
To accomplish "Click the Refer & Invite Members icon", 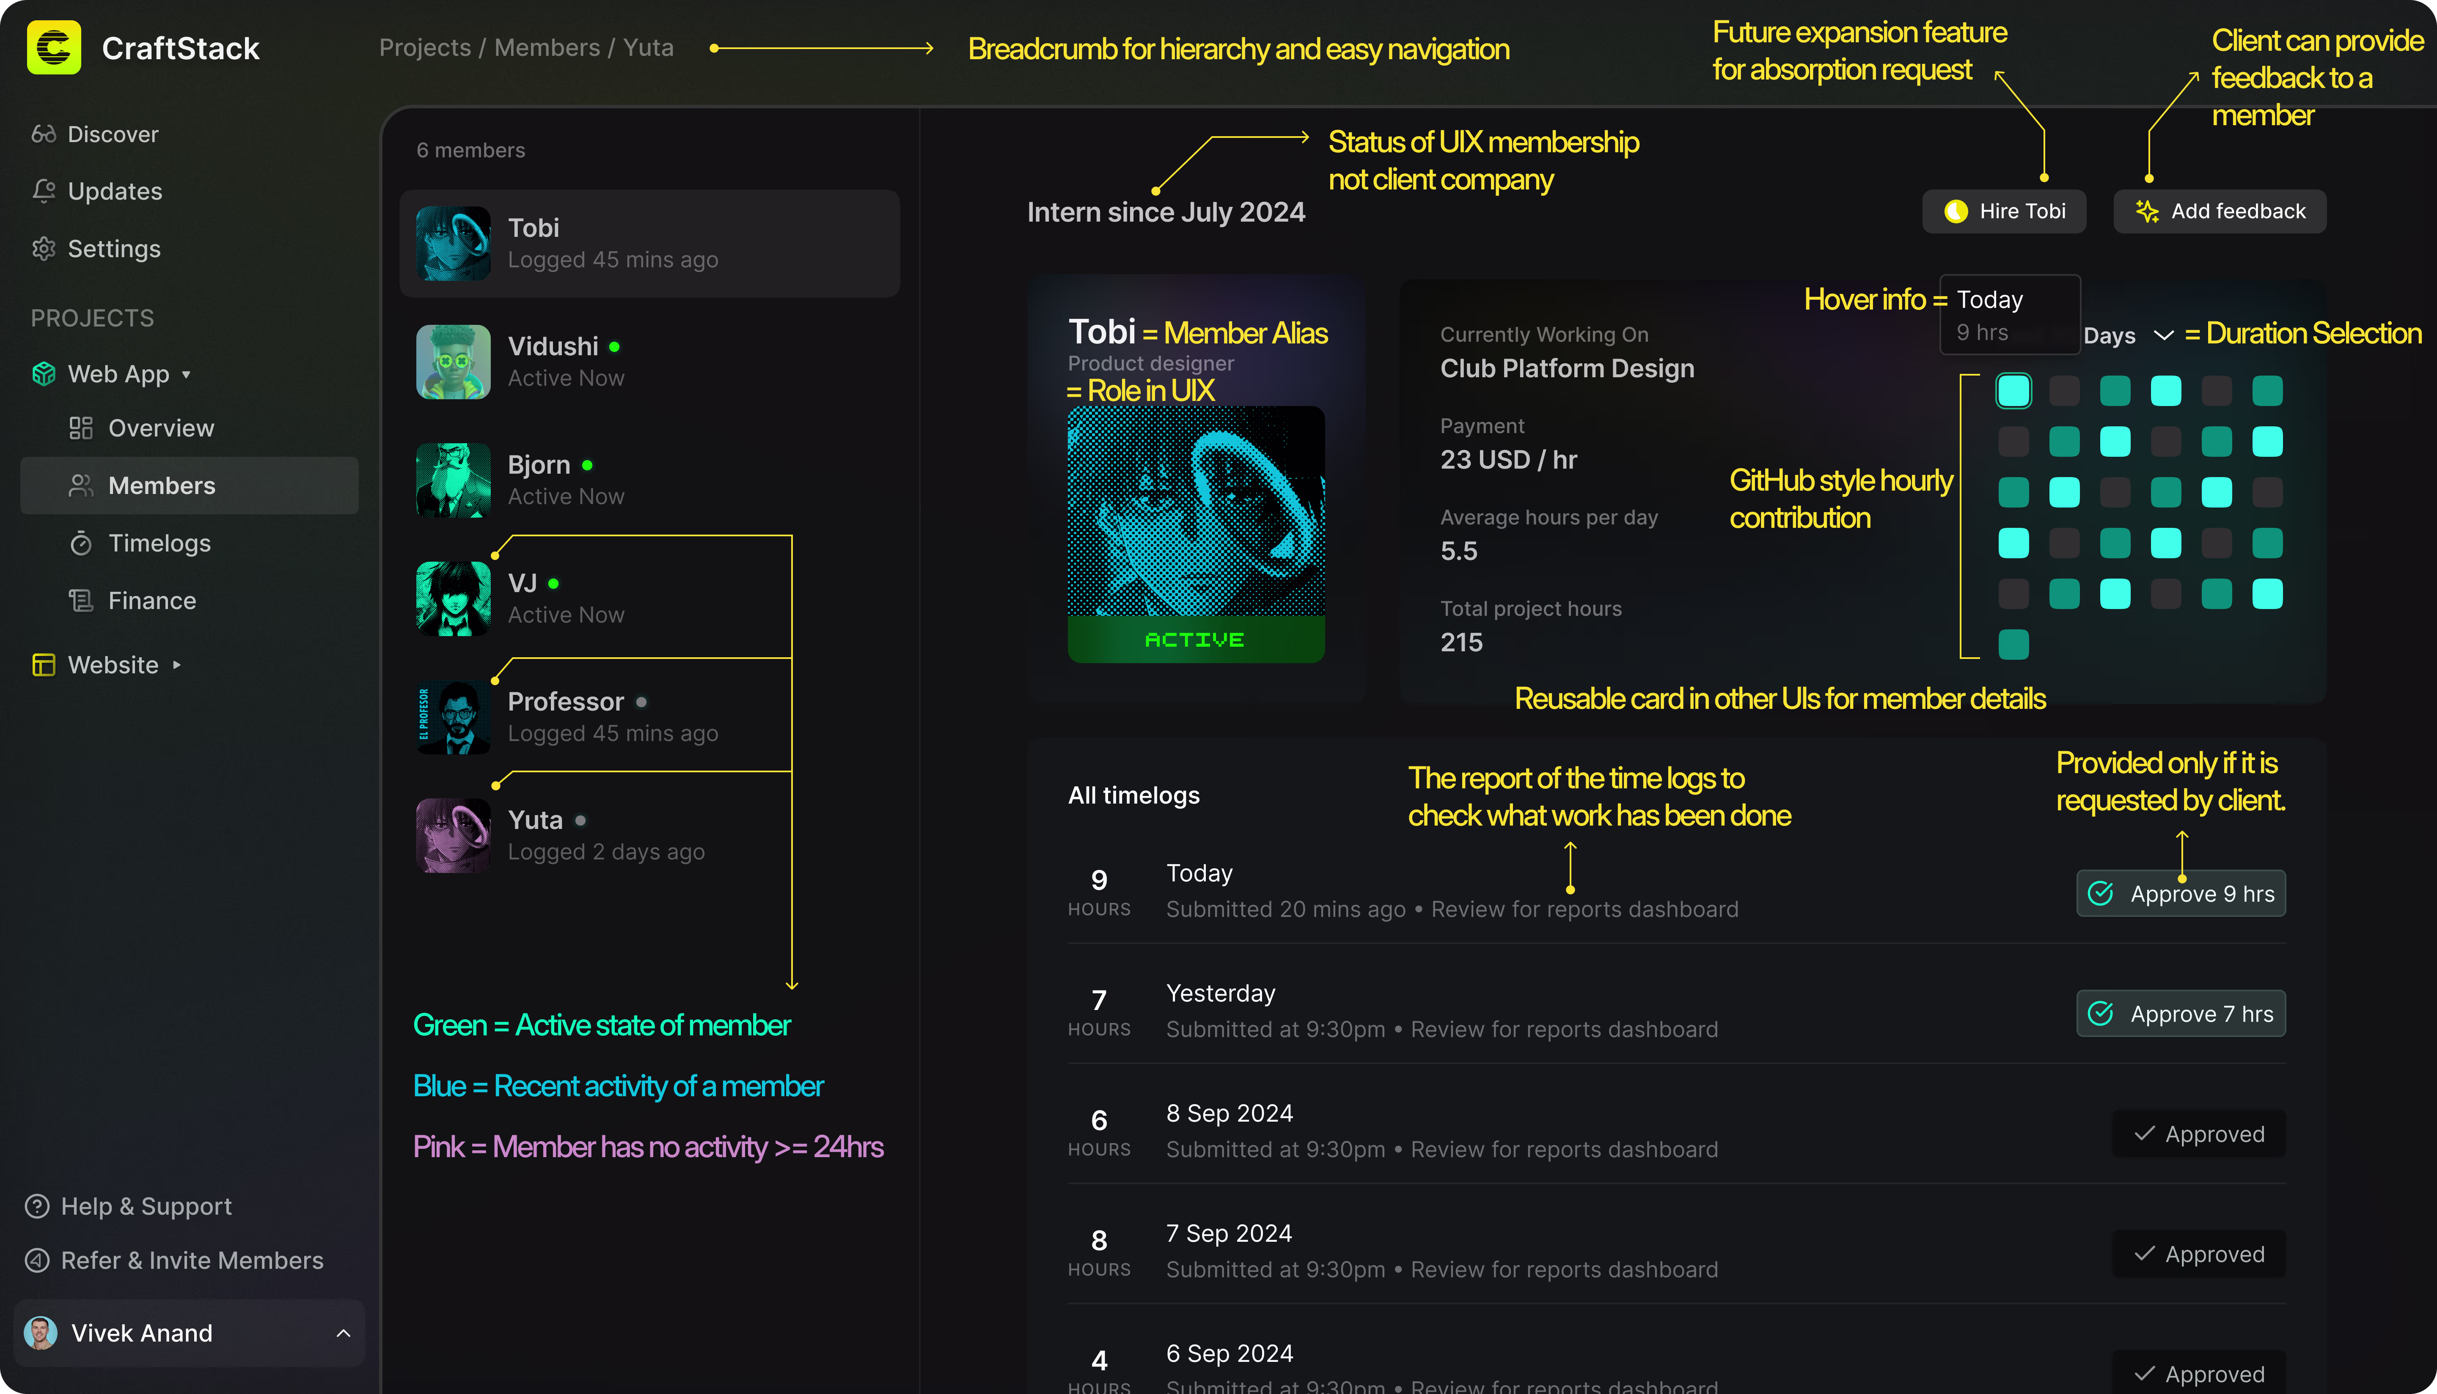I will pyautogui.click(x=37, y=1260).
